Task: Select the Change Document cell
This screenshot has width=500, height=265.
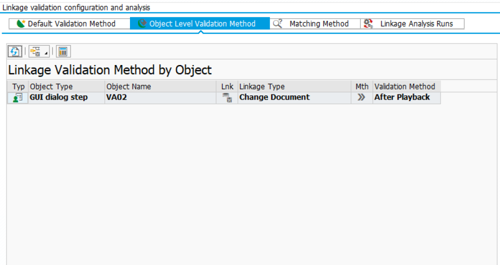Action: [294, 97]
